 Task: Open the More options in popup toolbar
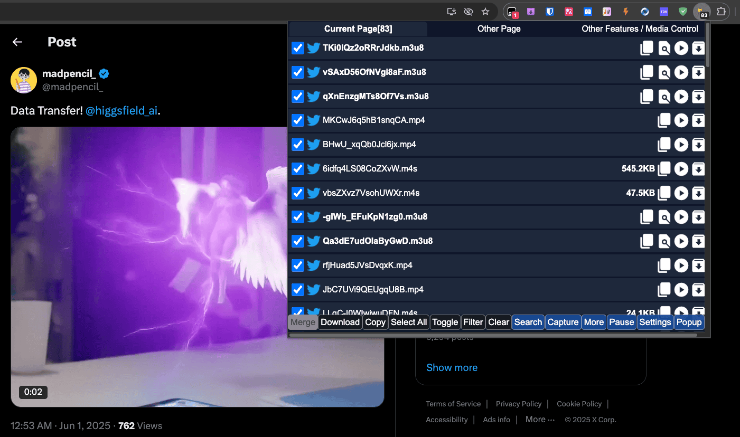594,322
